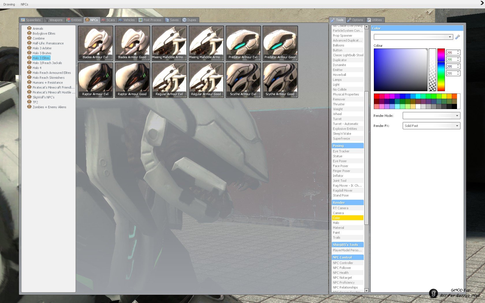The width and height of the screenshot is (485, 303).
Task: Collapse the Posing tool category header
Action: point(348,146)
